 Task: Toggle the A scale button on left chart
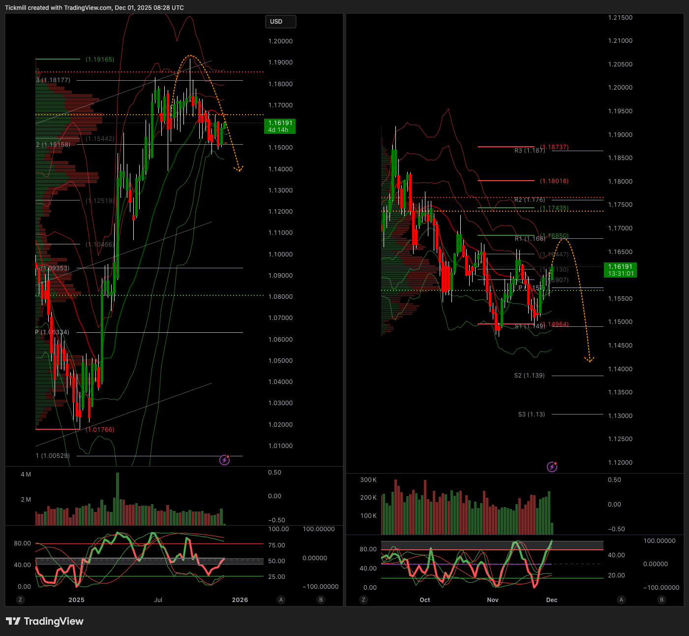click(x=281, y=600)
